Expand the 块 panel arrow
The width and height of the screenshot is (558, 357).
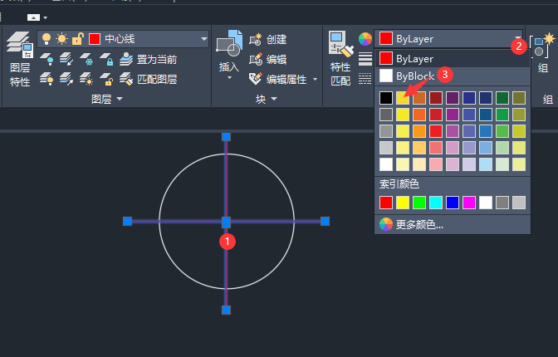(x=274, y=99)
